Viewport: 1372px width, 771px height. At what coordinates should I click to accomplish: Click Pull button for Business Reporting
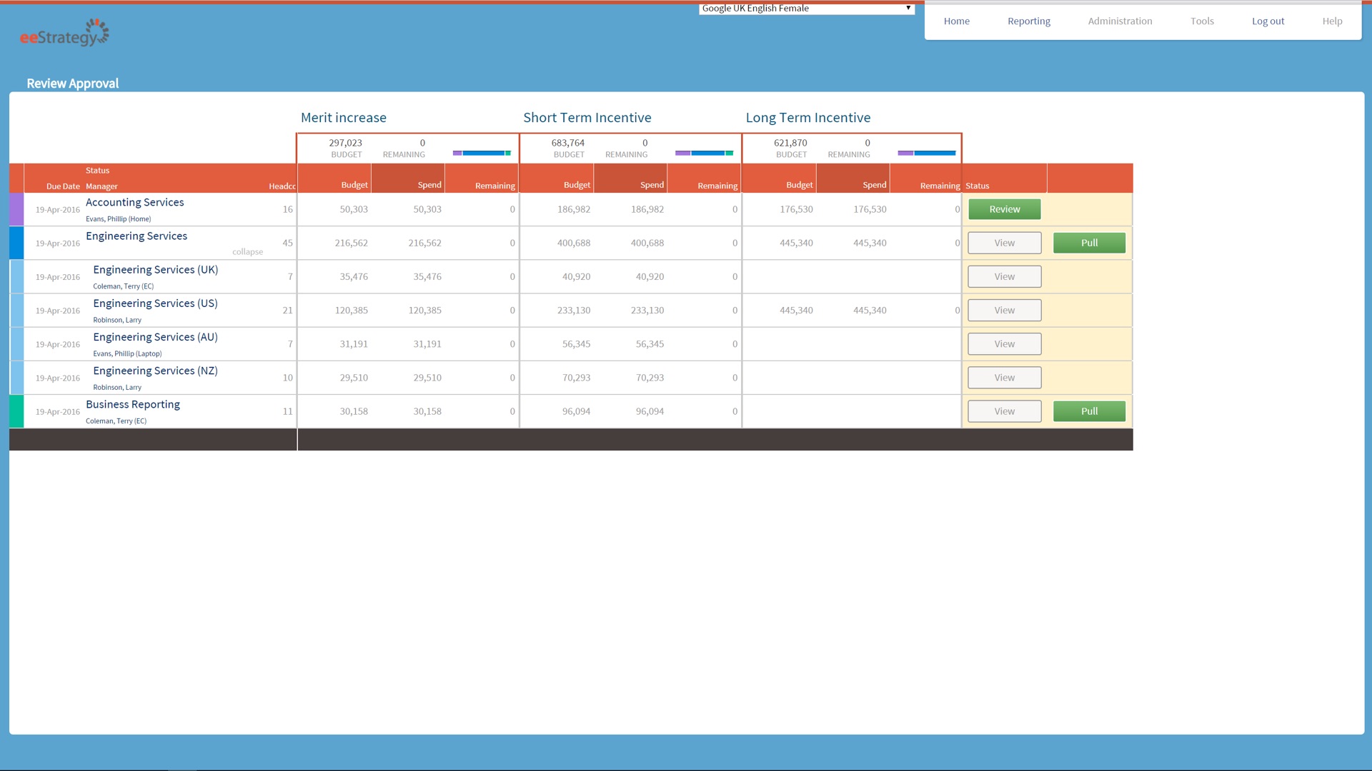(x=1089, y=412)
